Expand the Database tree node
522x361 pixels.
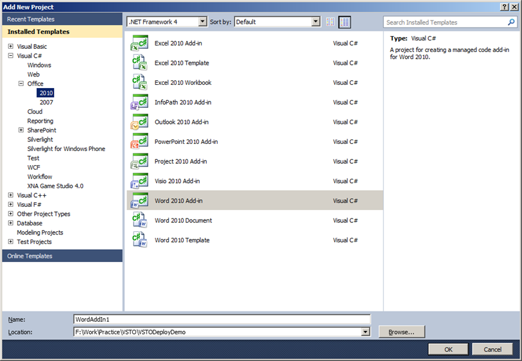[11, 223]
